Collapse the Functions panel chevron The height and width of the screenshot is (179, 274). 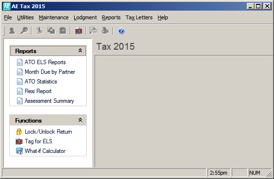[80, 120]
